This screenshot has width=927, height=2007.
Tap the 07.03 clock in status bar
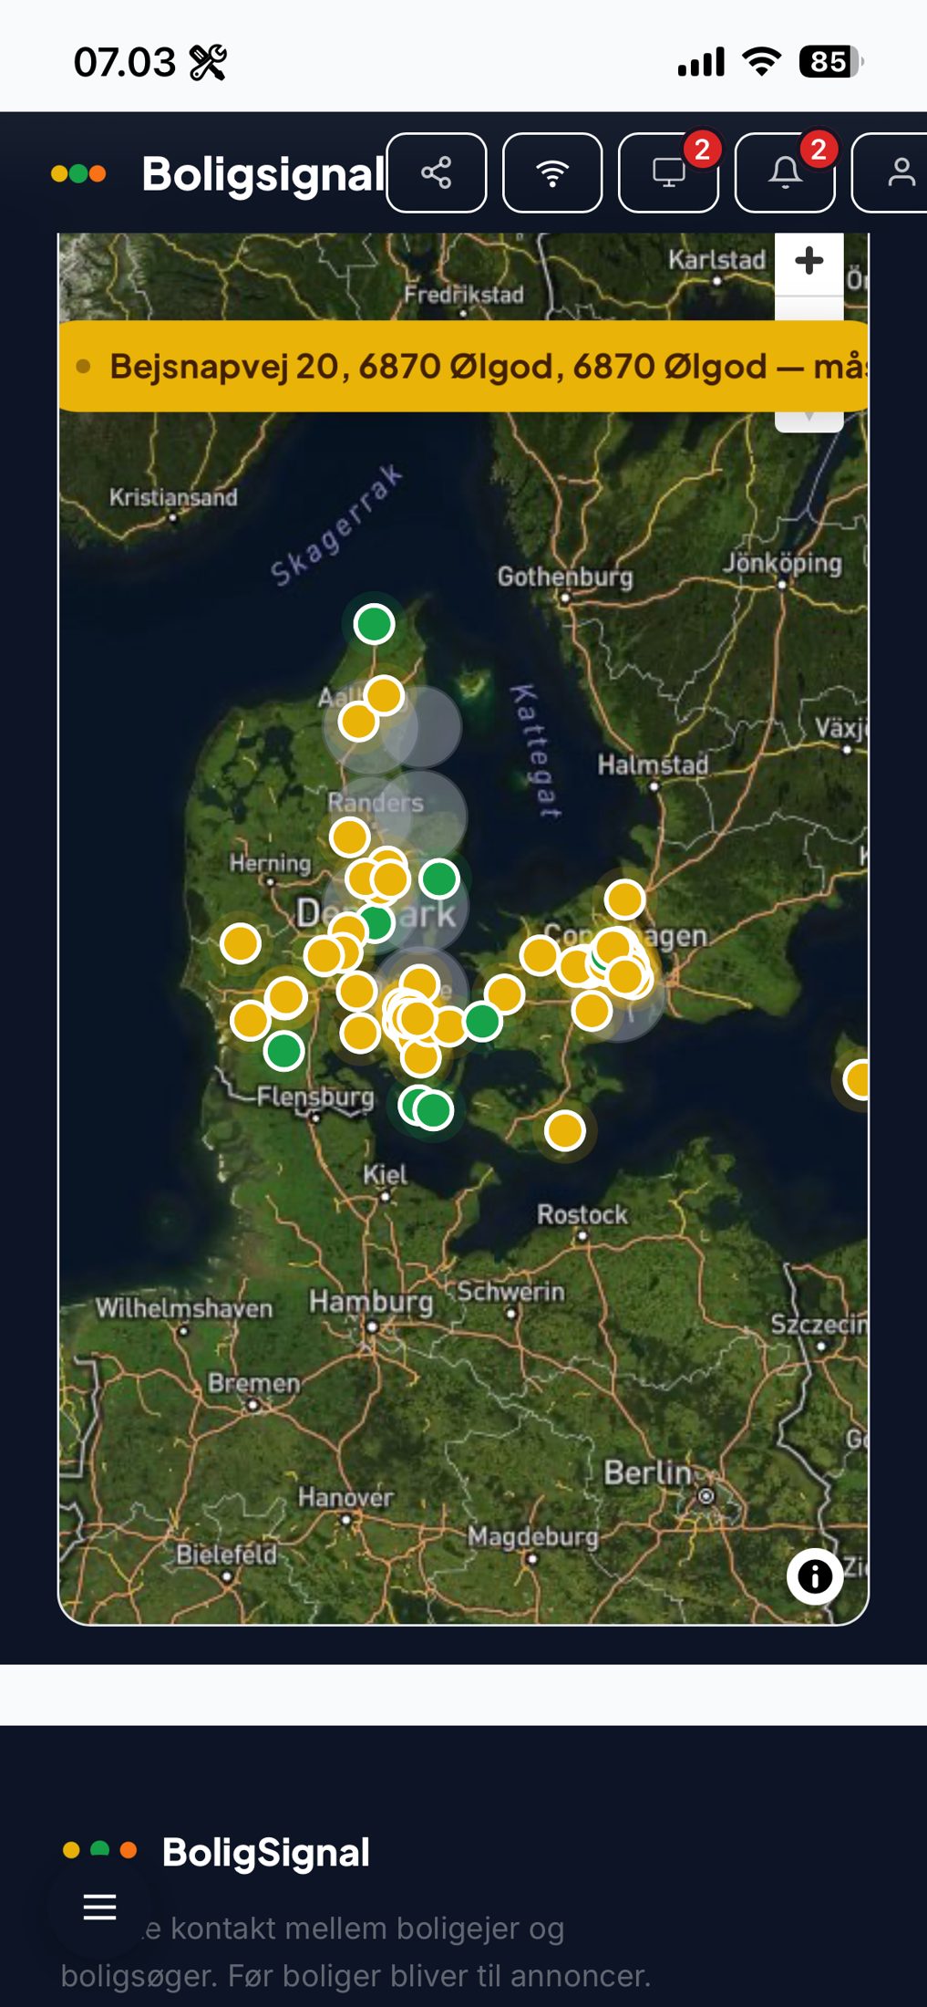click(x=125, y=62)
